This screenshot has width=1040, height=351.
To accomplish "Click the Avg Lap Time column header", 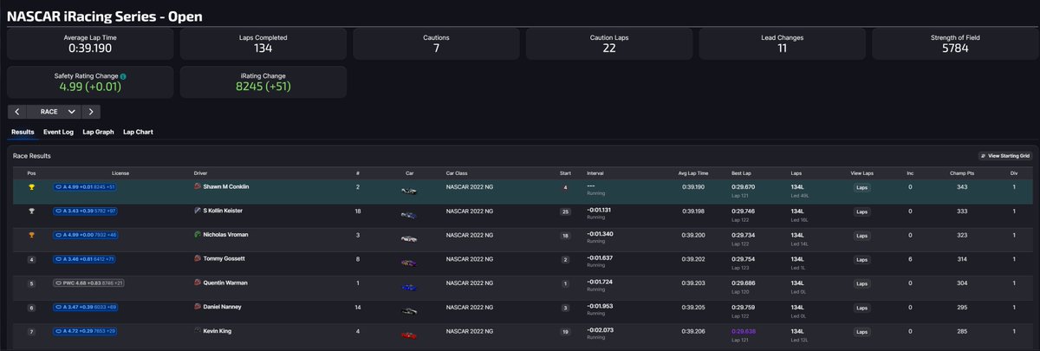I will point(692,172).
